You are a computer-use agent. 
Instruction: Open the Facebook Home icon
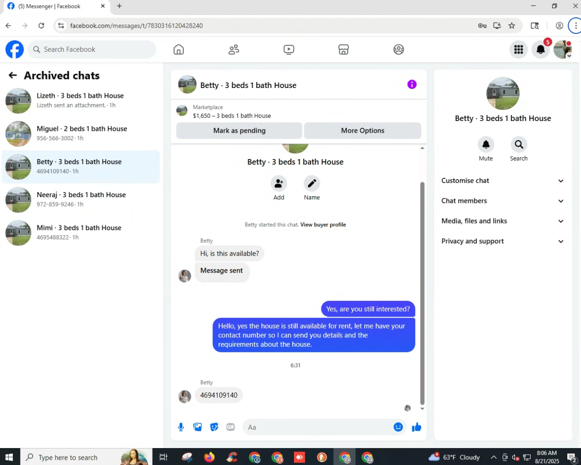[x=179, y=49]
